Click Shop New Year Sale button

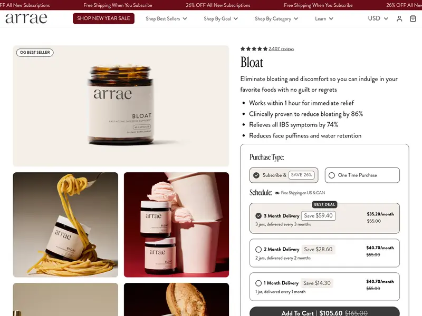pyautogui.click(x=103, y=18)
